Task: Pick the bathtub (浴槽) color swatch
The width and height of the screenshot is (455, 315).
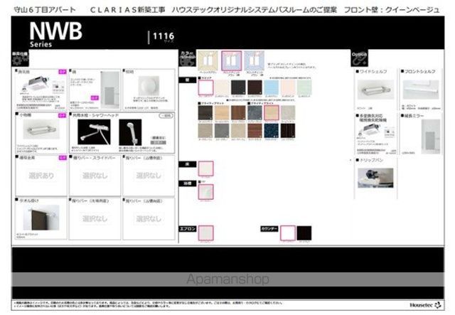Action: (206, 191)
